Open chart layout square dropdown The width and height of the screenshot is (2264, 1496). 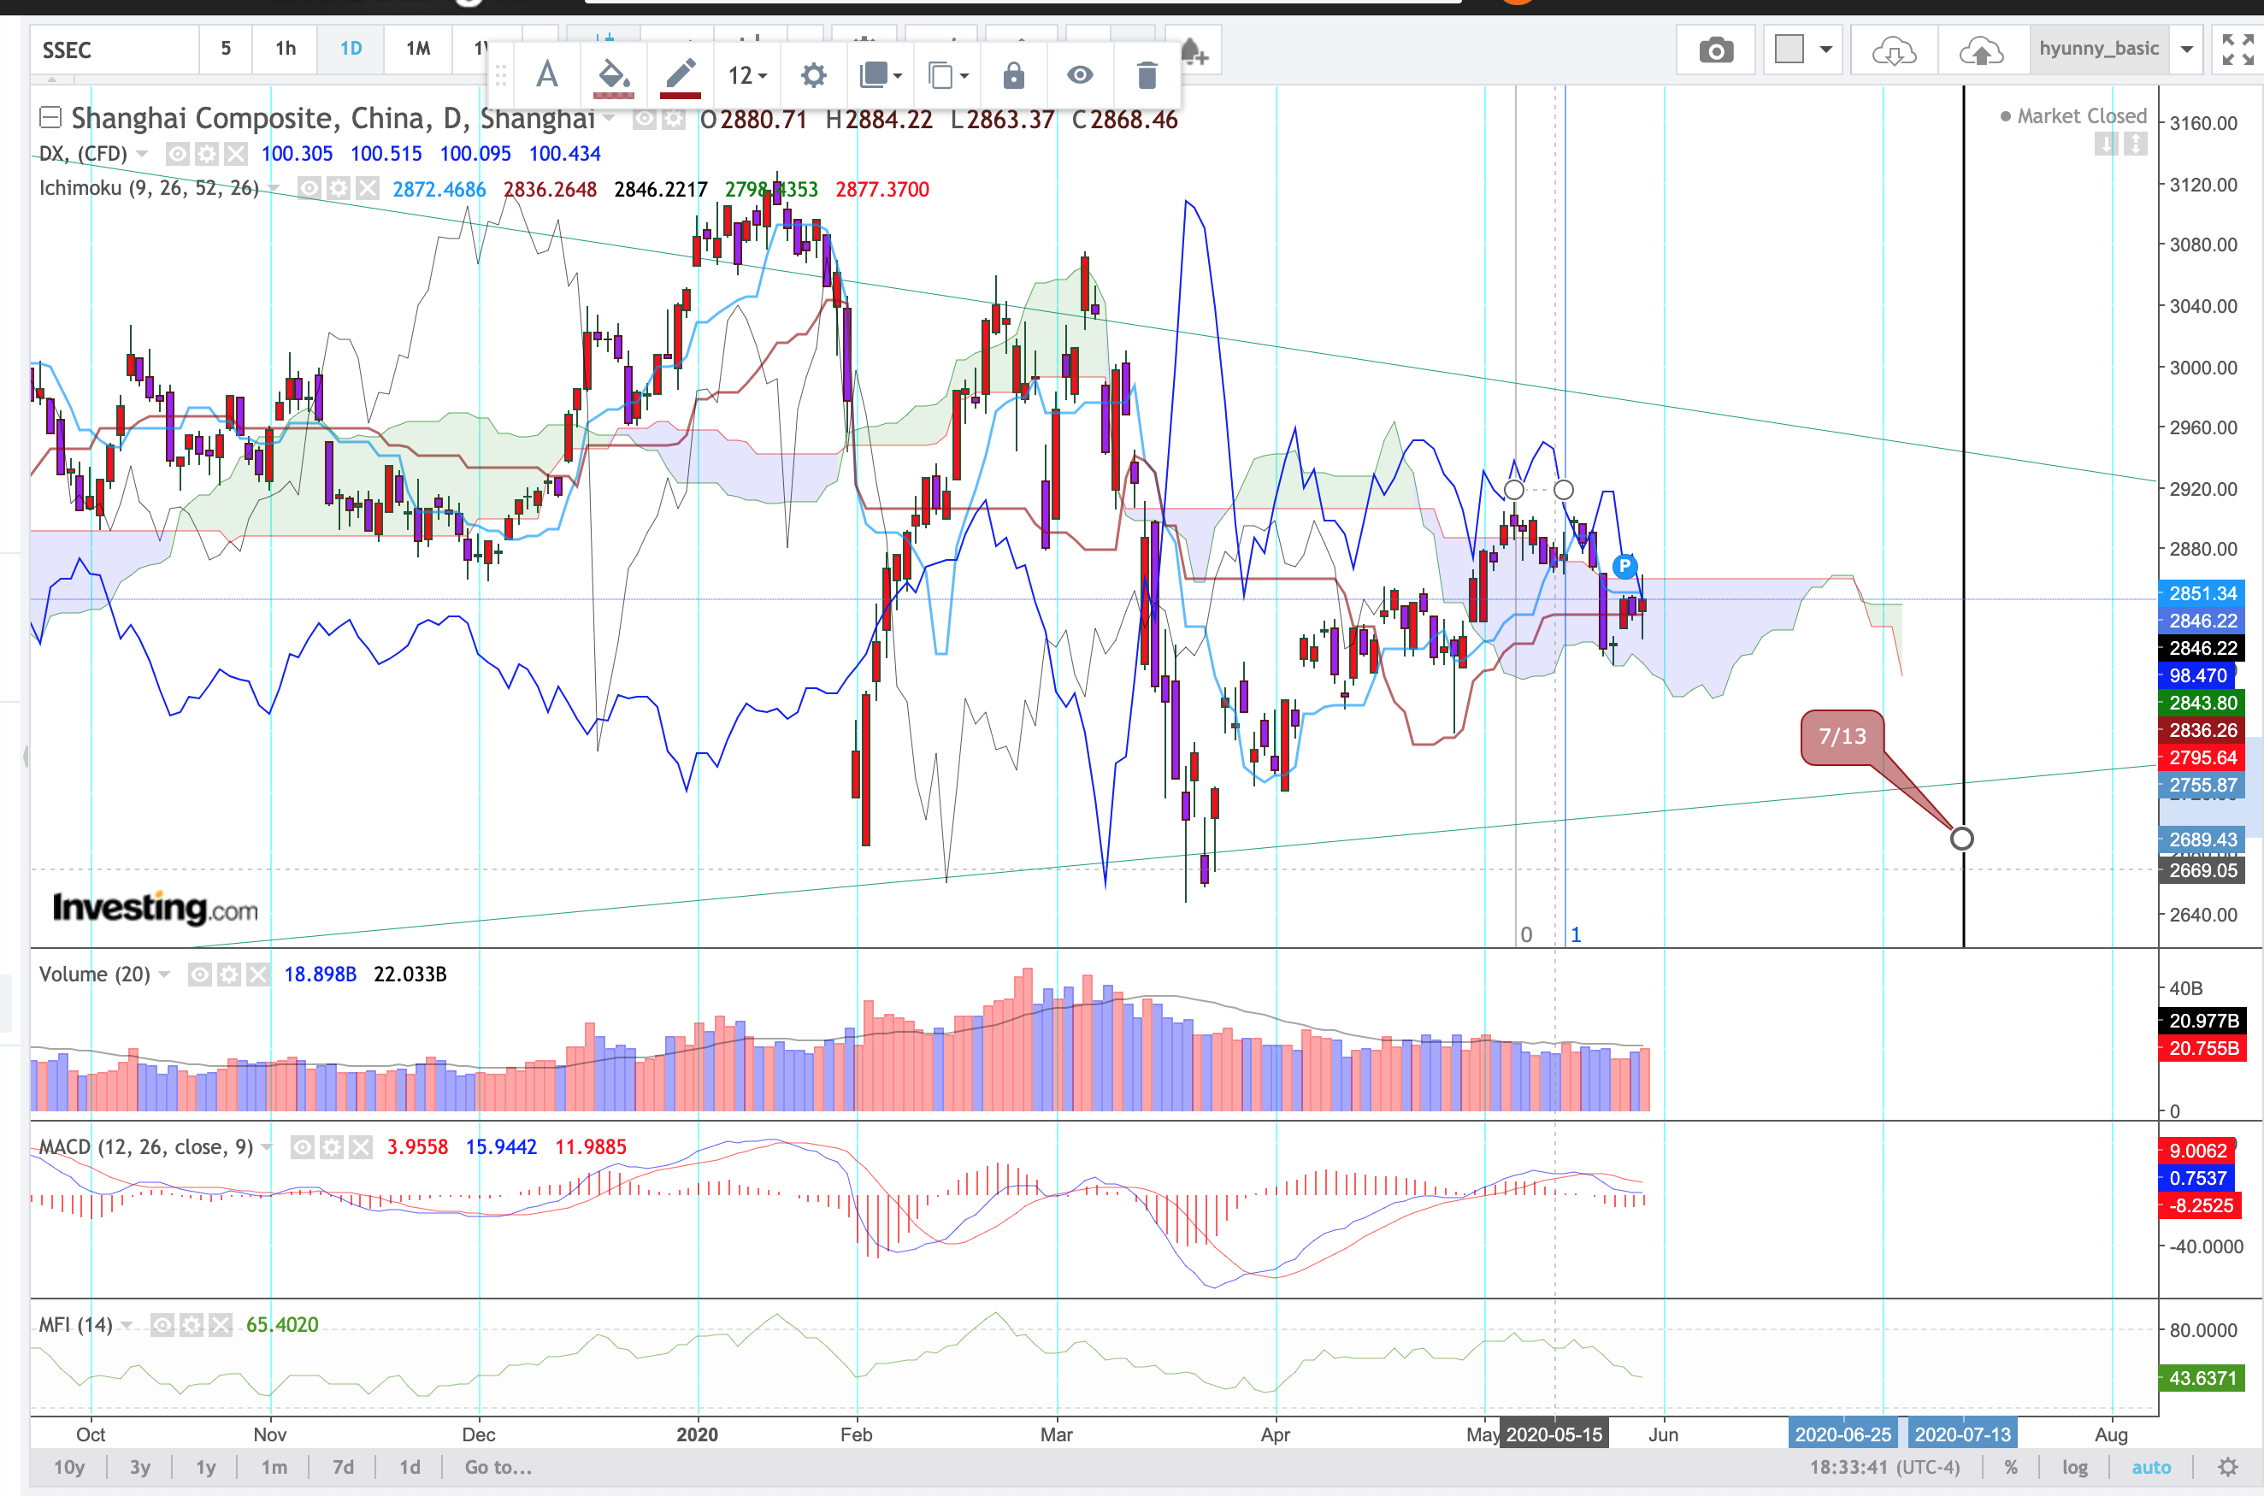pos(1803,50)
